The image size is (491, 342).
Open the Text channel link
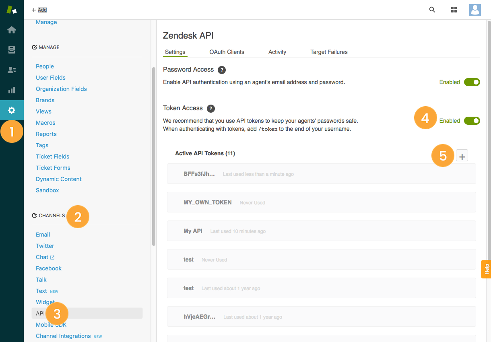coord(41,291)
